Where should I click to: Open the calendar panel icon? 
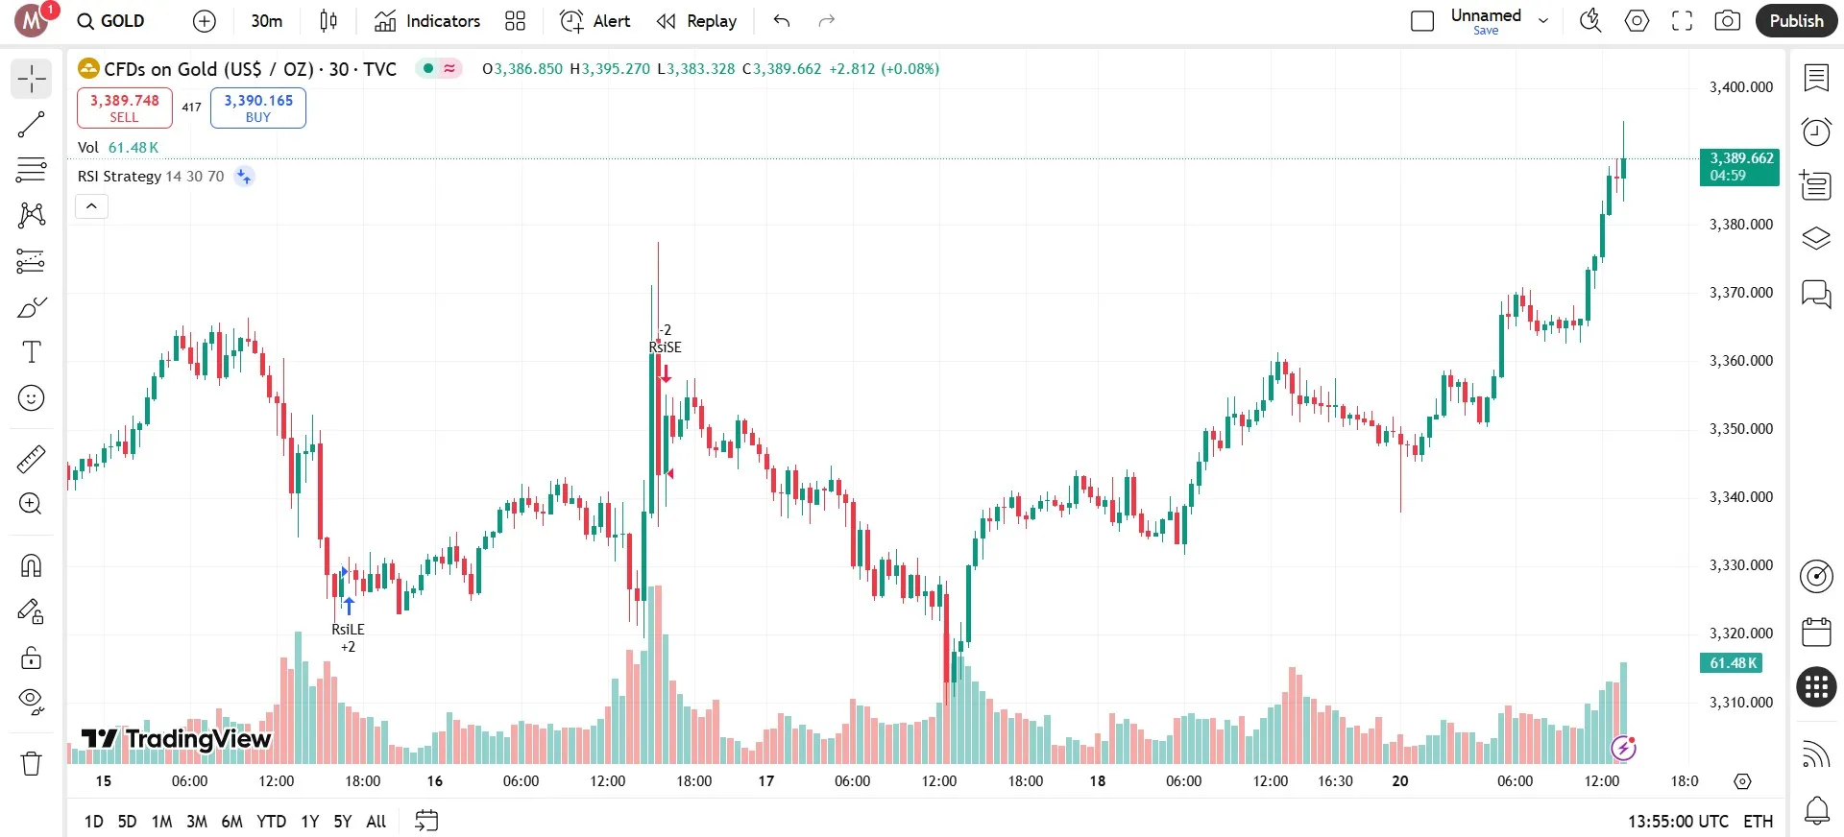(1816, 632)
